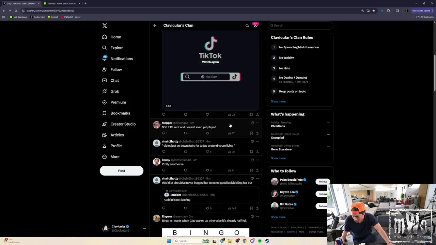Open the kick dashboard bookmark
The height and width of the screenshot is (245, 436).
(19, 17)
